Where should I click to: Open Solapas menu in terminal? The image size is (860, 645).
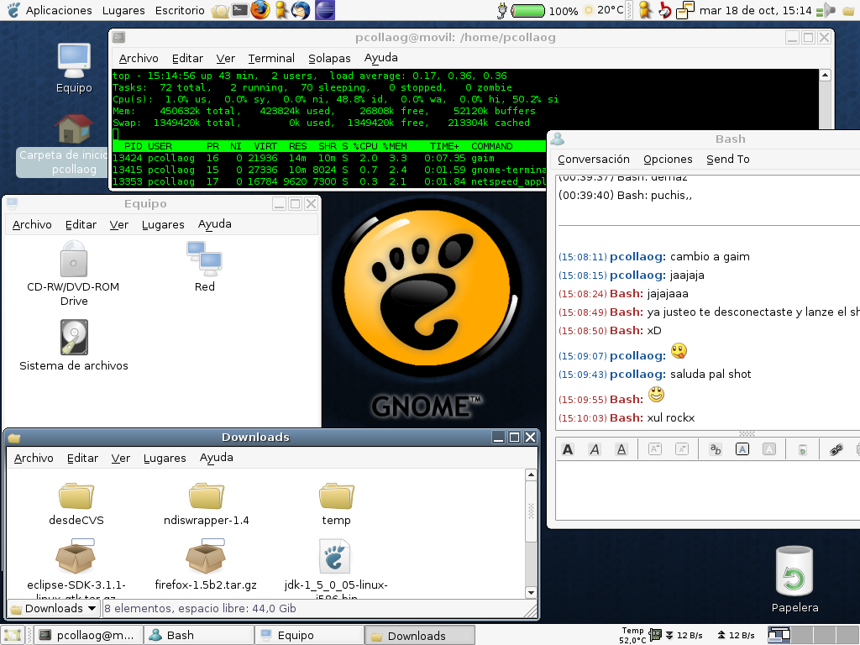(x=329, y=58)
